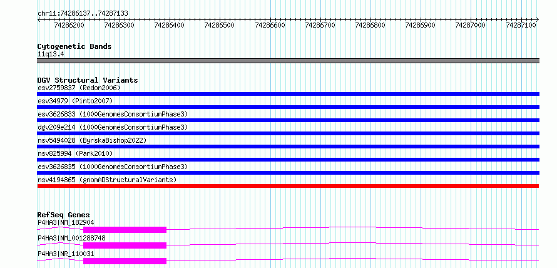The height and width of the screenshot is (268, 557).
Task: Open the esv3626833 variant label
Action: pos(113,114)
